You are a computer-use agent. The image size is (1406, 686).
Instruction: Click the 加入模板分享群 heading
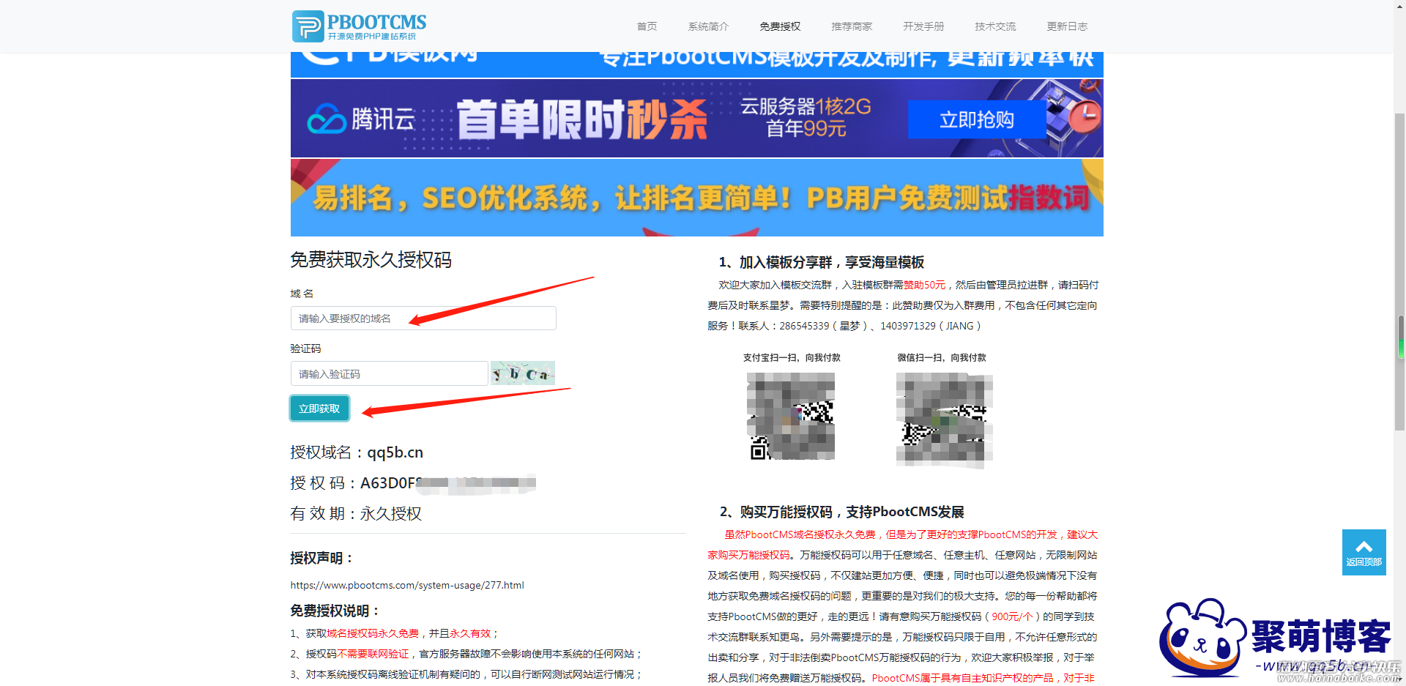coord(821,262)
